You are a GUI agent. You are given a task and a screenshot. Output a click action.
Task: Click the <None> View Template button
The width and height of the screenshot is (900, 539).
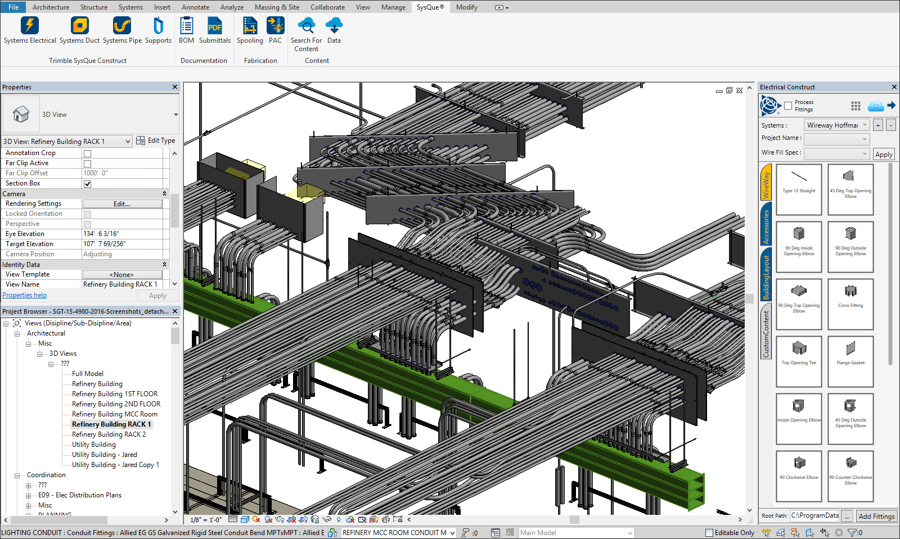[x=122, y=274]
